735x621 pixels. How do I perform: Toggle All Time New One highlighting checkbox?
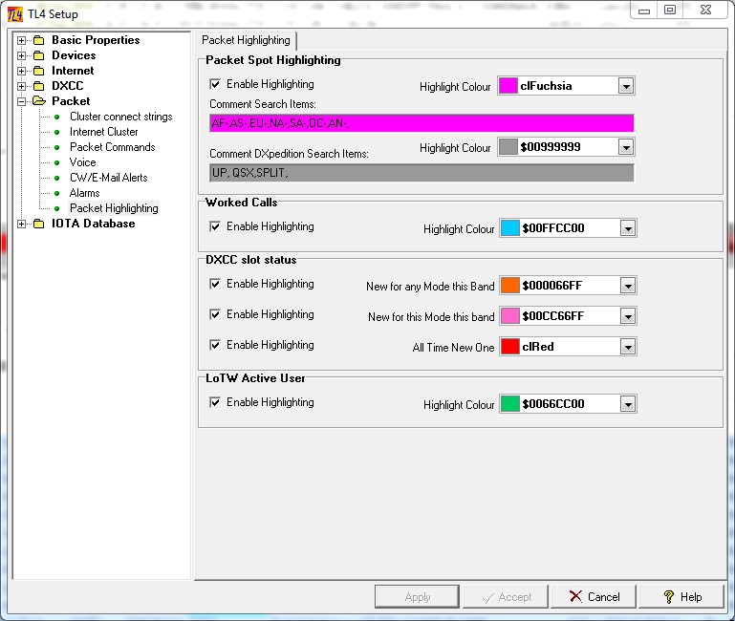(x=215, y=346)
